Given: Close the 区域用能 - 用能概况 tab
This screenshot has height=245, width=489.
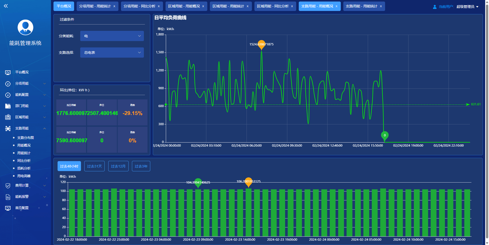Looking at the screenshot, I should [x=203, y=6].
